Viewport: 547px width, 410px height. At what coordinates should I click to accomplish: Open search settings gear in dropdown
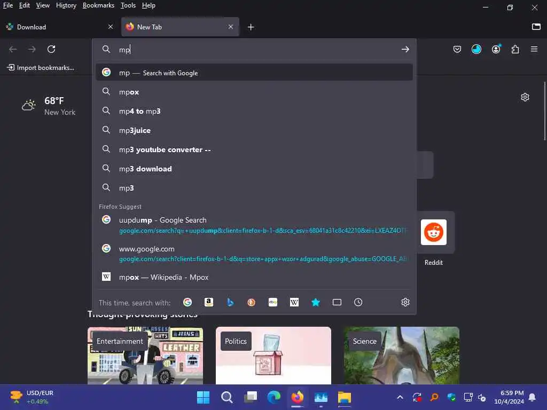[405, 302]
